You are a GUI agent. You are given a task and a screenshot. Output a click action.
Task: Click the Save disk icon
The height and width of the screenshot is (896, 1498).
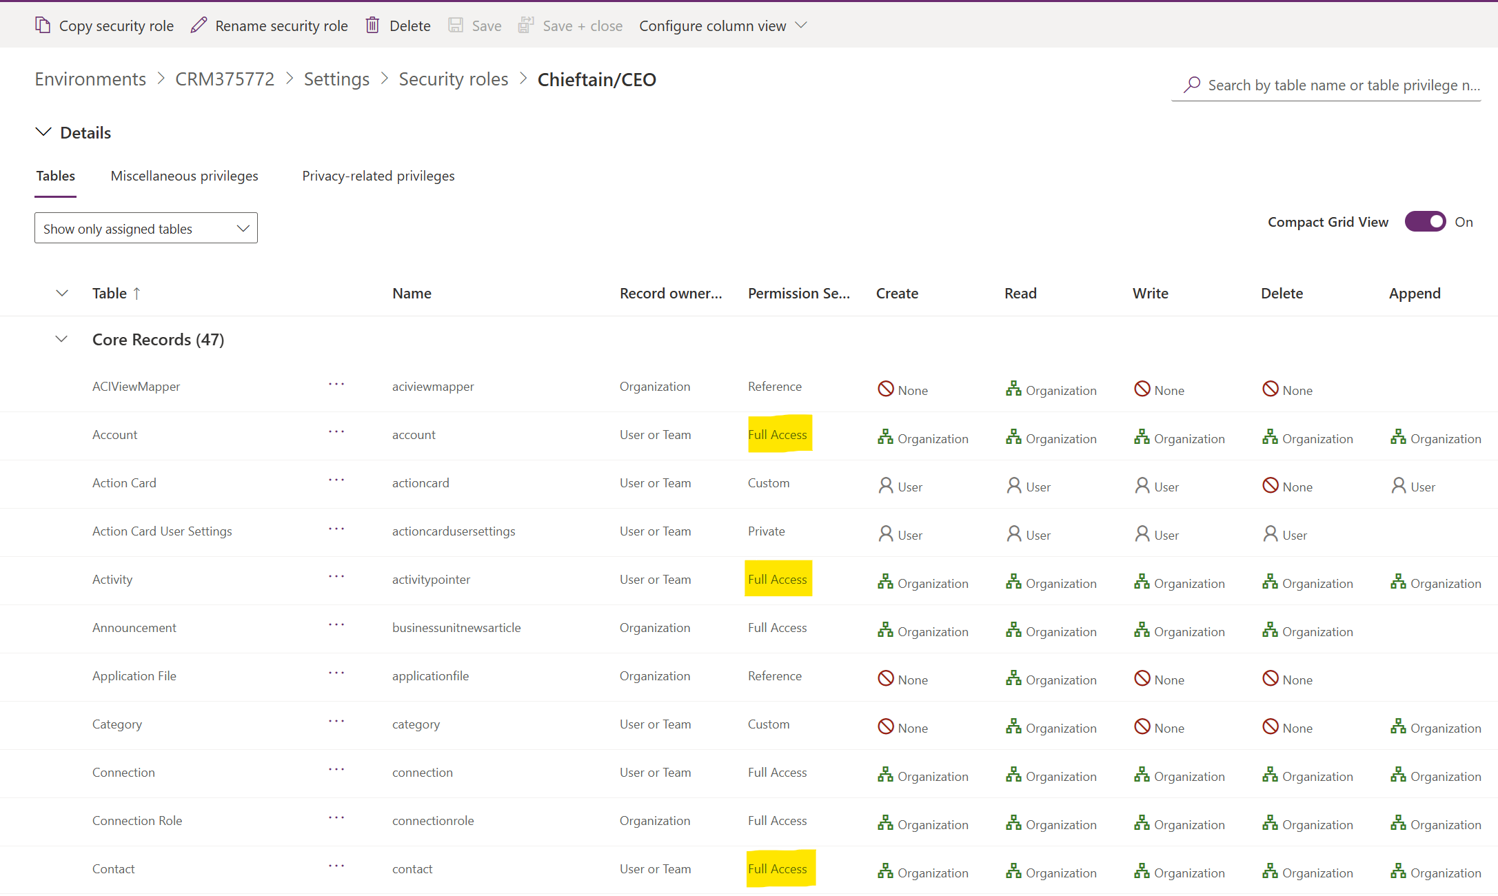[x=455, y=25]
